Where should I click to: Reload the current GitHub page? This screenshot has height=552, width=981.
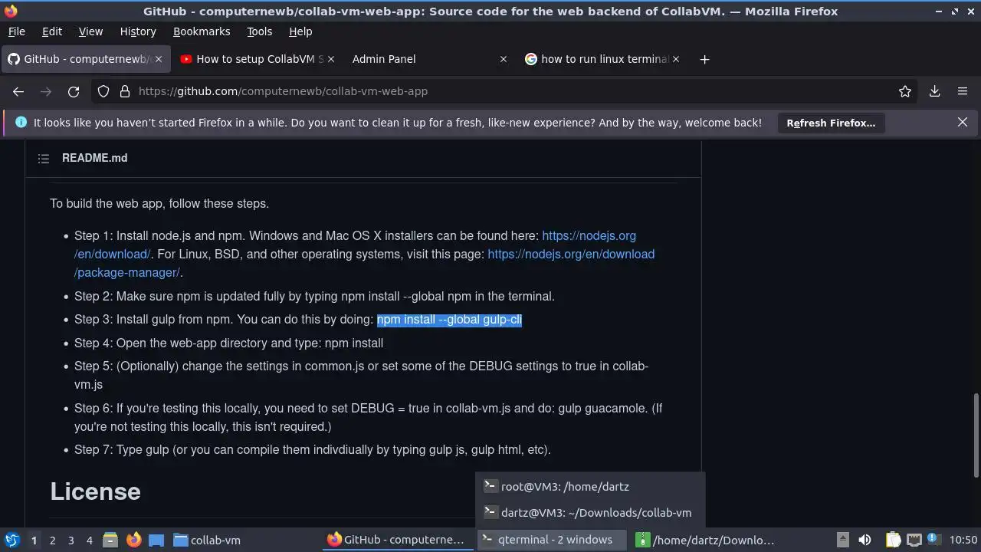74,91
